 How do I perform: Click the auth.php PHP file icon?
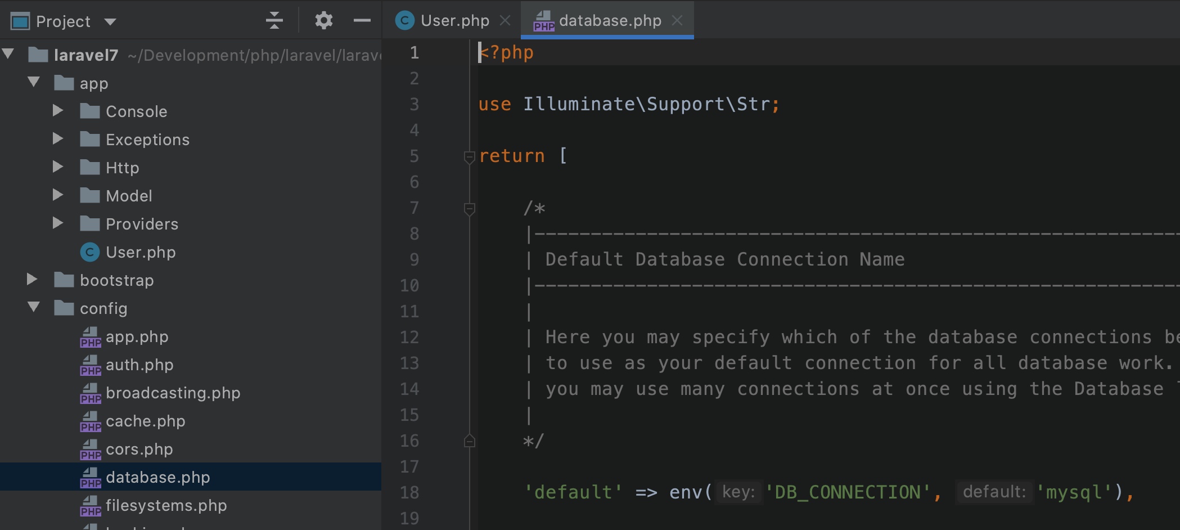pyautogui.click(x=91, y=365)
